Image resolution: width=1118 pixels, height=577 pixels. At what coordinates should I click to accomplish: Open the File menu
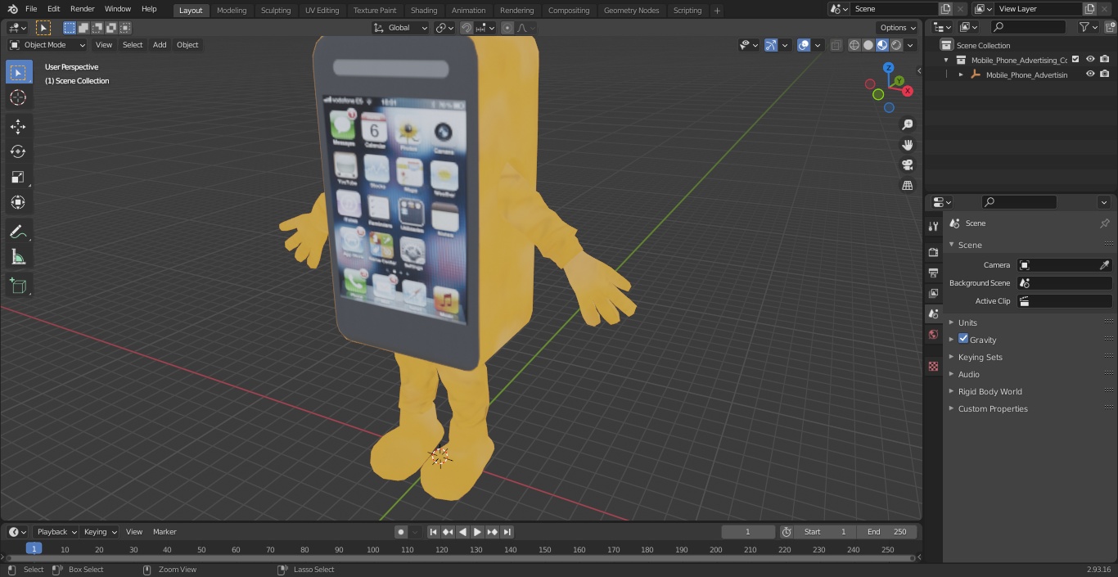31,9
